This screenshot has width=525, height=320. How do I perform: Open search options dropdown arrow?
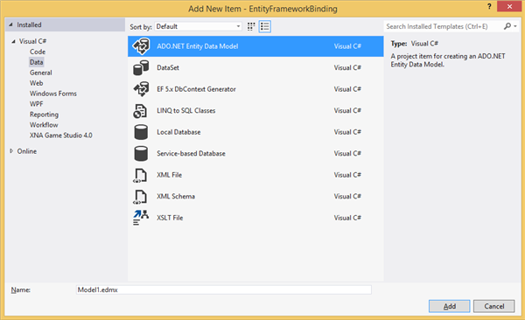point(515,26)
